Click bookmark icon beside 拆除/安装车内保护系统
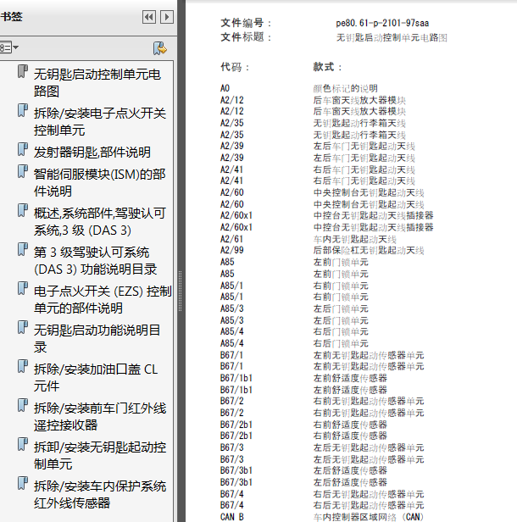517x522 pixels. pos(23,483)
